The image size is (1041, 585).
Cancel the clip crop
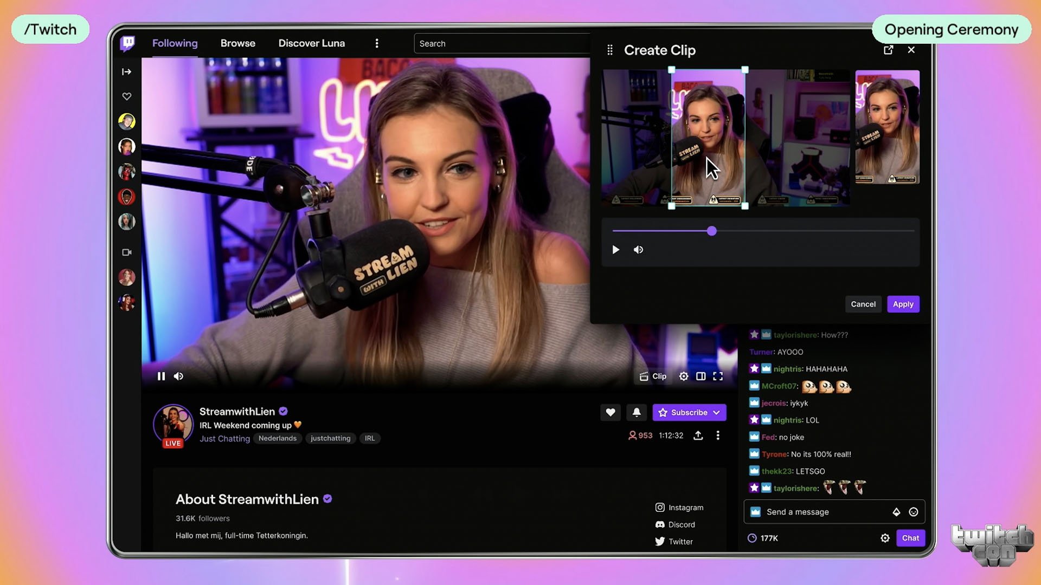pos(863,304)
